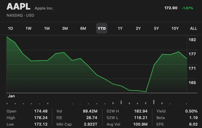Click the 165 y-axis price label
The width and height of the screenshot is (202, 128).
(192, 82)
